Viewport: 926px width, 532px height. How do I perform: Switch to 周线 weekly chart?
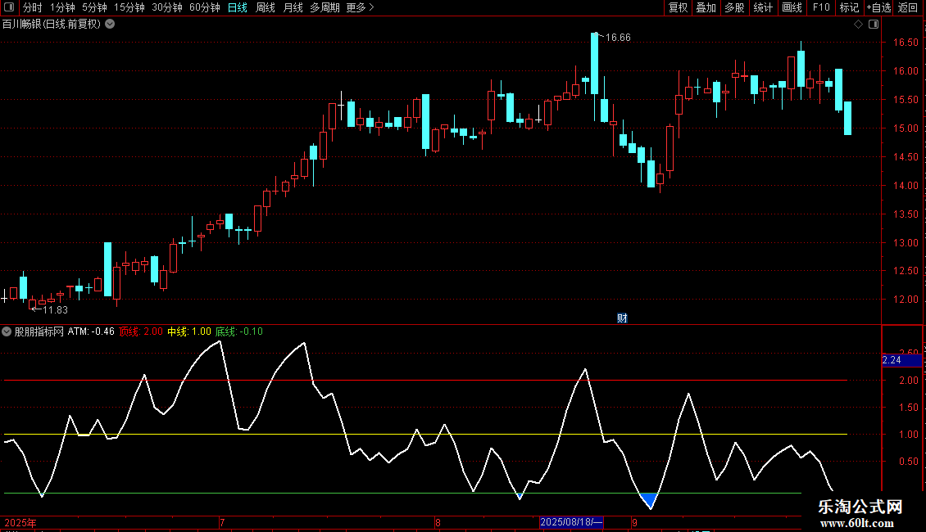click(x=266, y=7)
